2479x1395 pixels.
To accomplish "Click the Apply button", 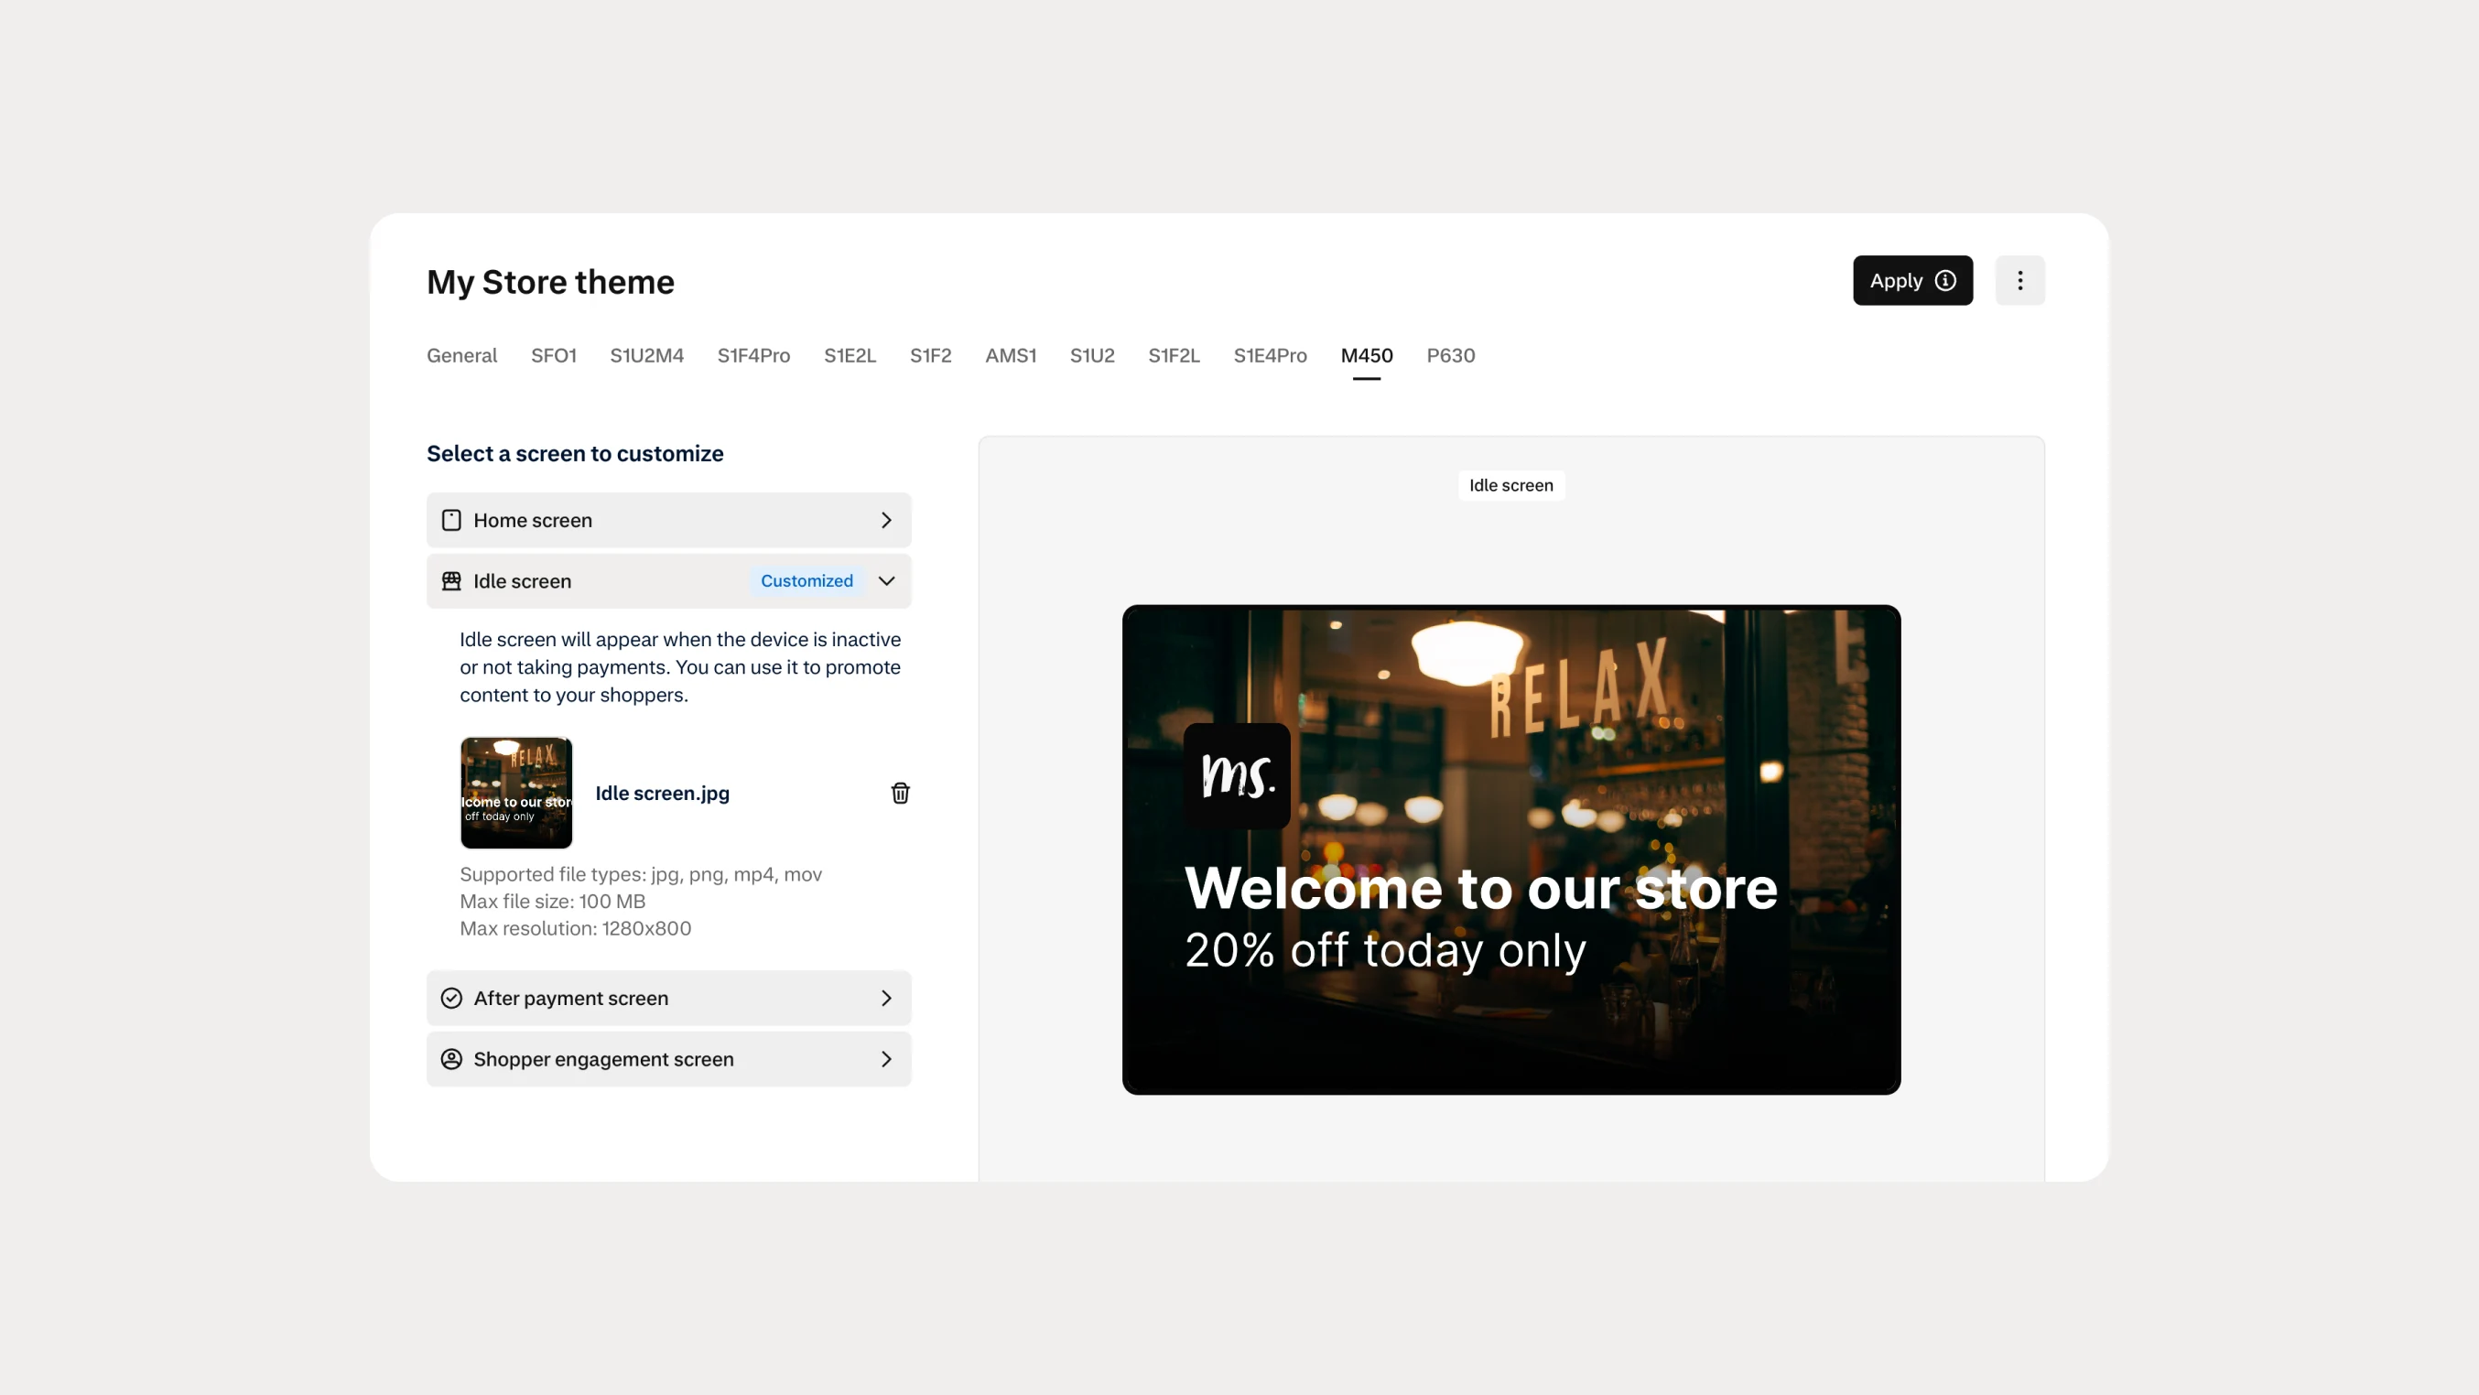I will 1912,280.
